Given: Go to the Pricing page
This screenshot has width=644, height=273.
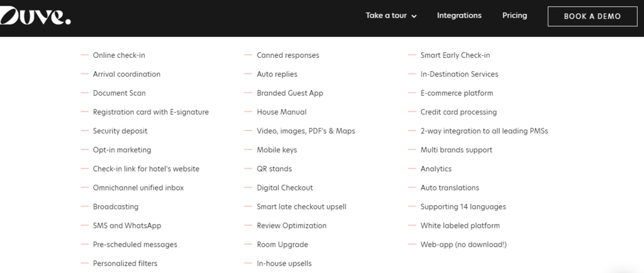Looking at the screenshot, I should click(514, 16).
